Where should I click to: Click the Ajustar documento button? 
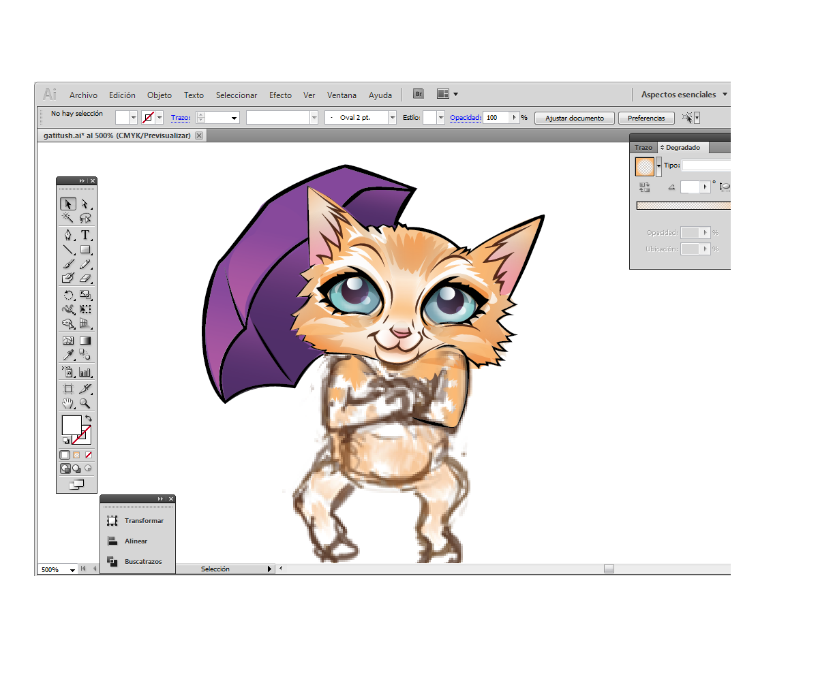[574, 118]
